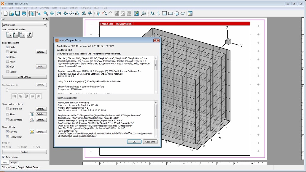Click the Runtime environment vertical scrollbar
The image size is (306, 172).
point(156,119)
